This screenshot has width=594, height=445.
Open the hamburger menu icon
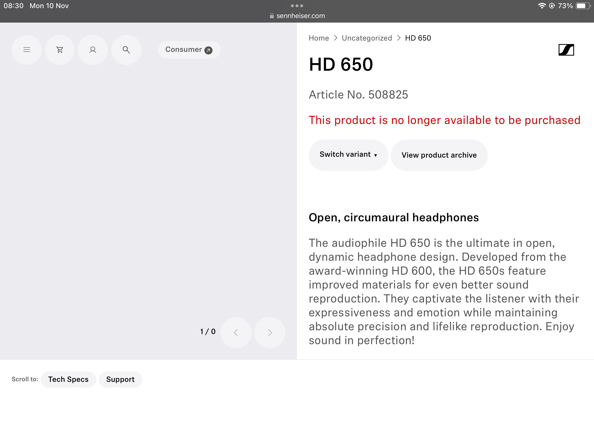point(27,50)
